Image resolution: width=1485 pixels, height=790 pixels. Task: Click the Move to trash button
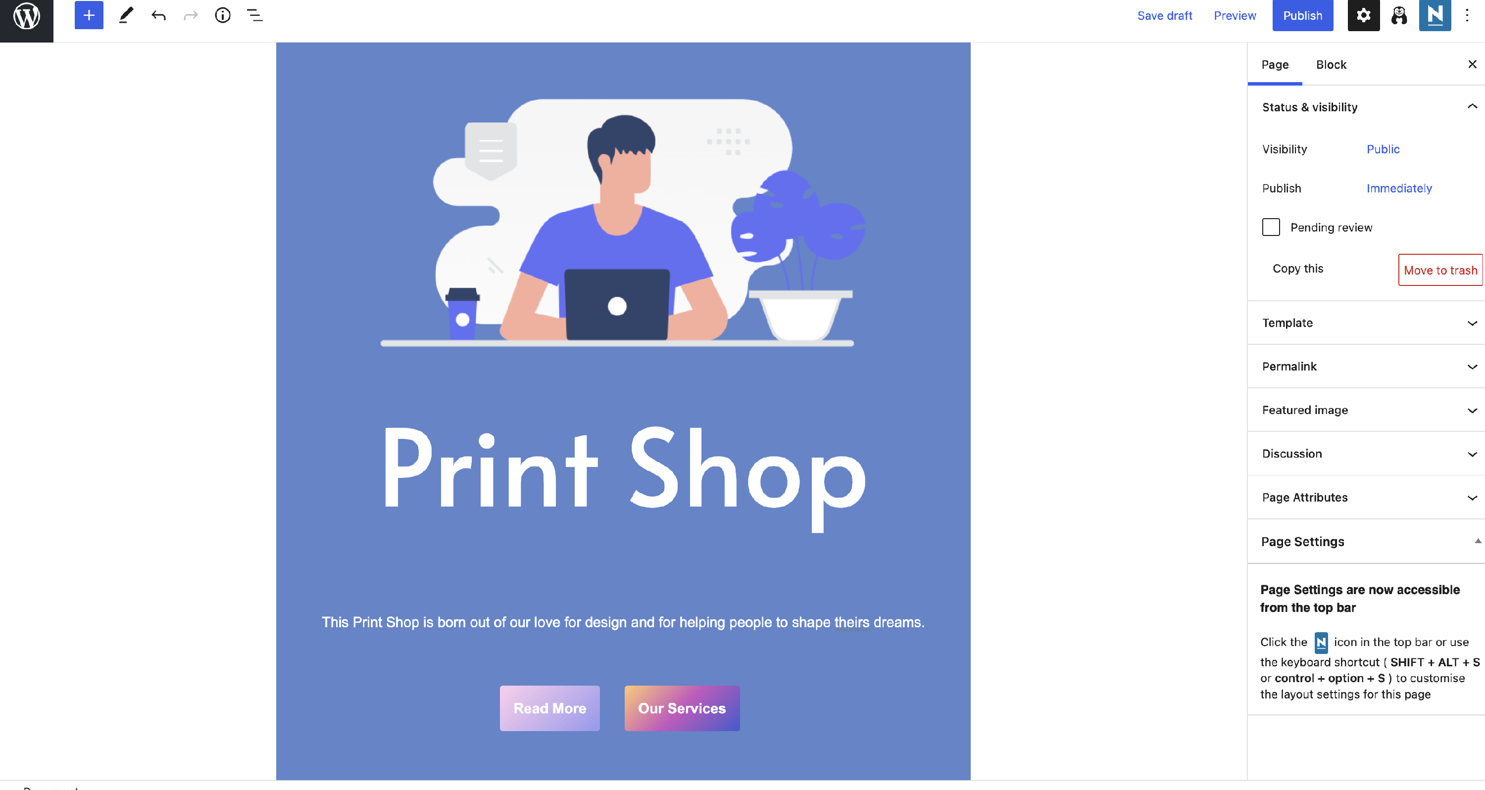click(1440, 270)
